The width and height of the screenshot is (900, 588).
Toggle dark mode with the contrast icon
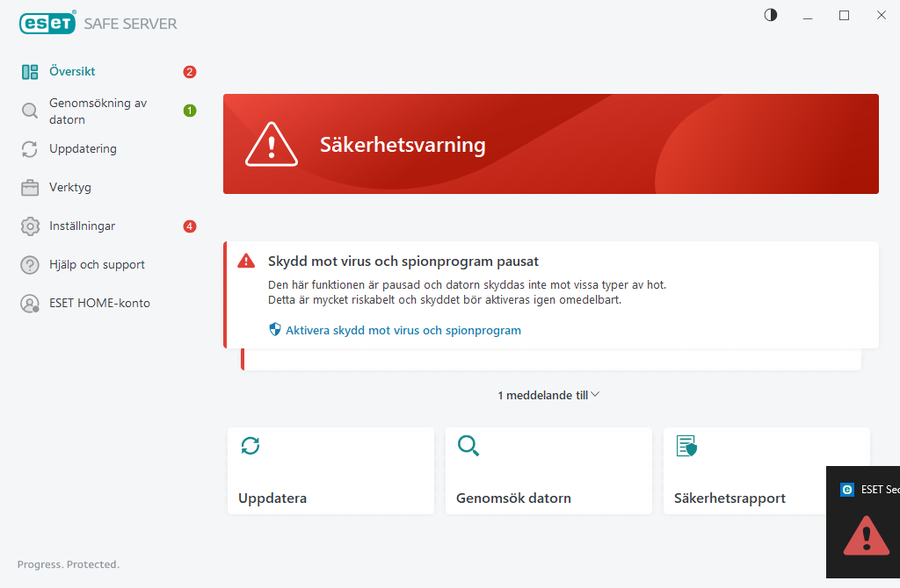770,15
